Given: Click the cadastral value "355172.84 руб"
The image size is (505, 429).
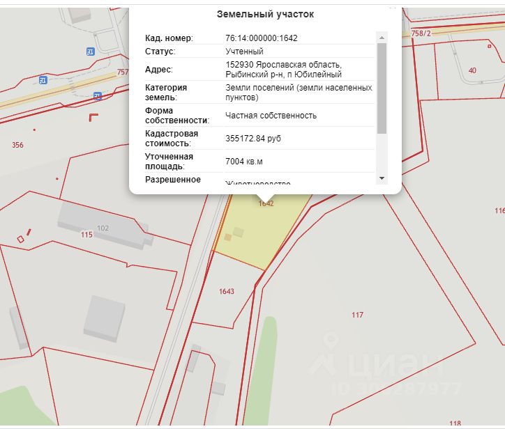Looking at the screenshot, I should point(252,139).
